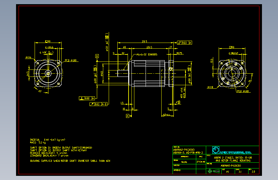Click the ø19 std. ø24 max. note
This screenshot has height=180, width=278.
point(183,93)
